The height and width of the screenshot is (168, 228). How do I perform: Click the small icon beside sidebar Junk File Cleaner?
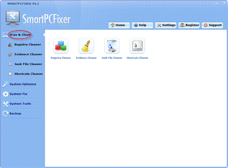10,64
